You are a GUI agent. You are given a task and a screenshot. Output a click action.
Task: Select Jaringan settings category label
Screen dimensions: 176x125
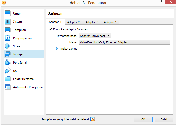19,54
